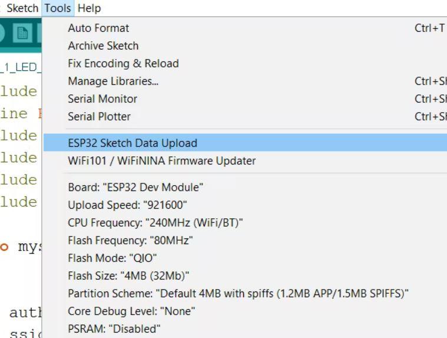Expand the Flash Size "4MB (32Mb)" option
Image resolution: width=447 pixels, height=338 pixels.
coord(128,275)
